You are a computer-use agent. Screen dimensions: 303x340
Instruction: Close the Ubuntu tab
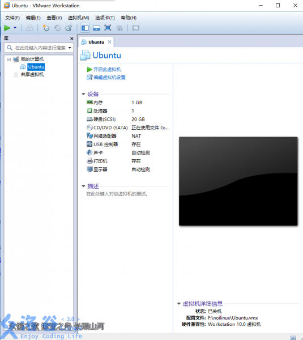click(109, 42)
